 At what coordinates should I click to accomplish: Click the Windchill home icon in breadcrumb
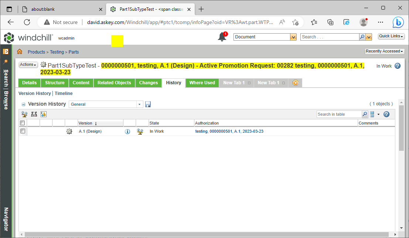pos(19,52)
